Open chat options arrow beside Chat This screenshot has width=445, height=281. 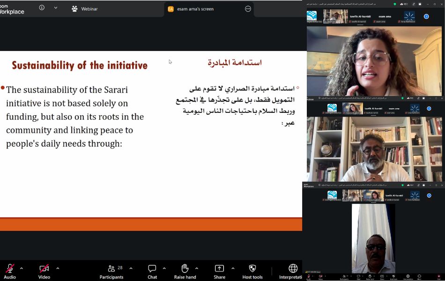(x=164, y=268)
